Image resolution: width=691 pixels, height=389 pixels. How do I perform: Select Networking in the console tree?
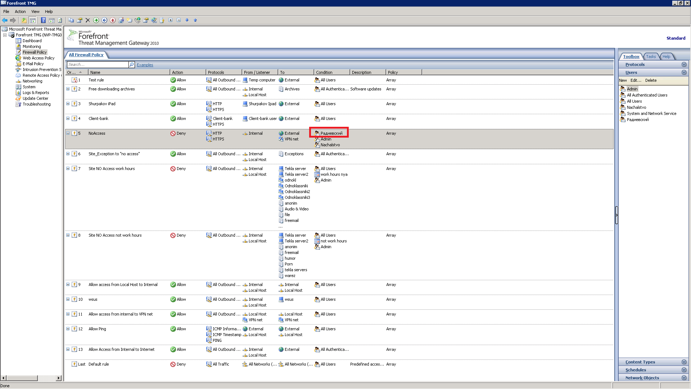click(32, 81)
